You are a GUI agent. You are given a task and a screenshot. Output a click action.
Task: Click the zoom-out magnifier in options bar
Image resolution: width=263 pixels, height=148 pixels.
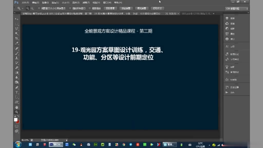[x=32, y=8]
